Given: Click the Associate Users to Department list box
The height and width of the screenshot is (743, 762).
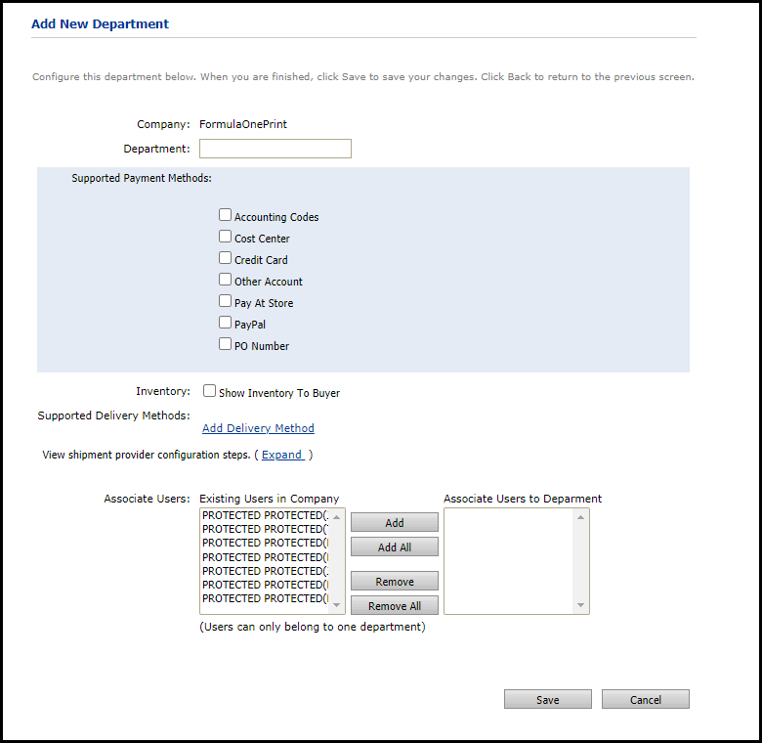Looking at the screenshot, I should pos(510,561).
